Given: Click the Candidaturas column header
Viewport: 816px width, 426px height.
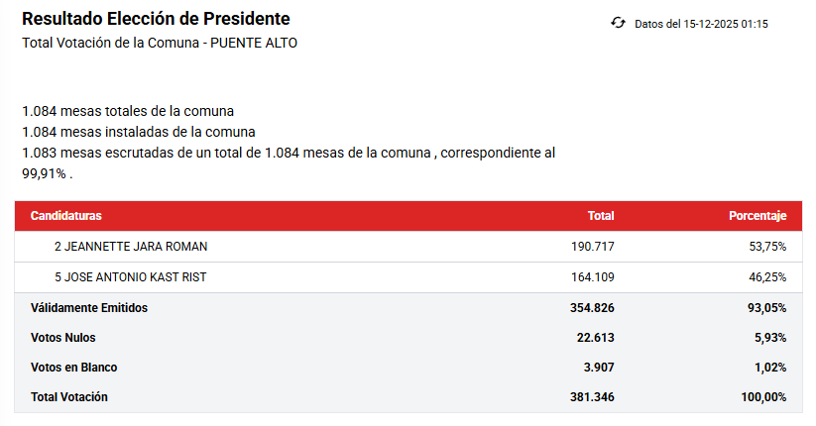Looking at the screenshot, I should [65, 216].
